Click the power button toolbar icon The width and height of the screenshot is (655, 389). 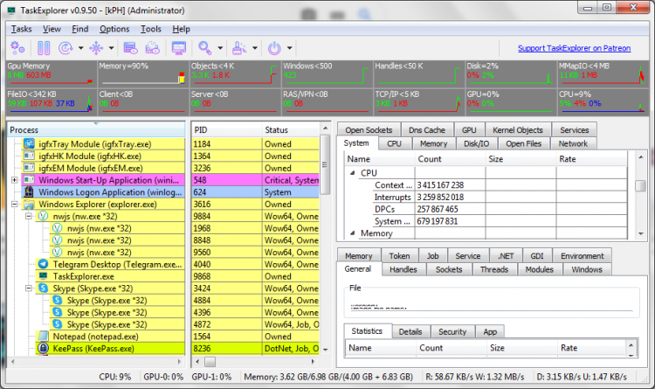coord(273,48)
